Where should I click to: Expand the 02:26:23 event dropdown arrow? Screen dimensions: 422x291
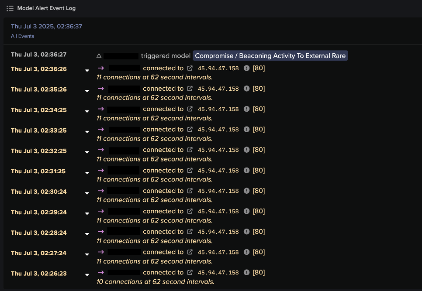click(x=87, y=274)
